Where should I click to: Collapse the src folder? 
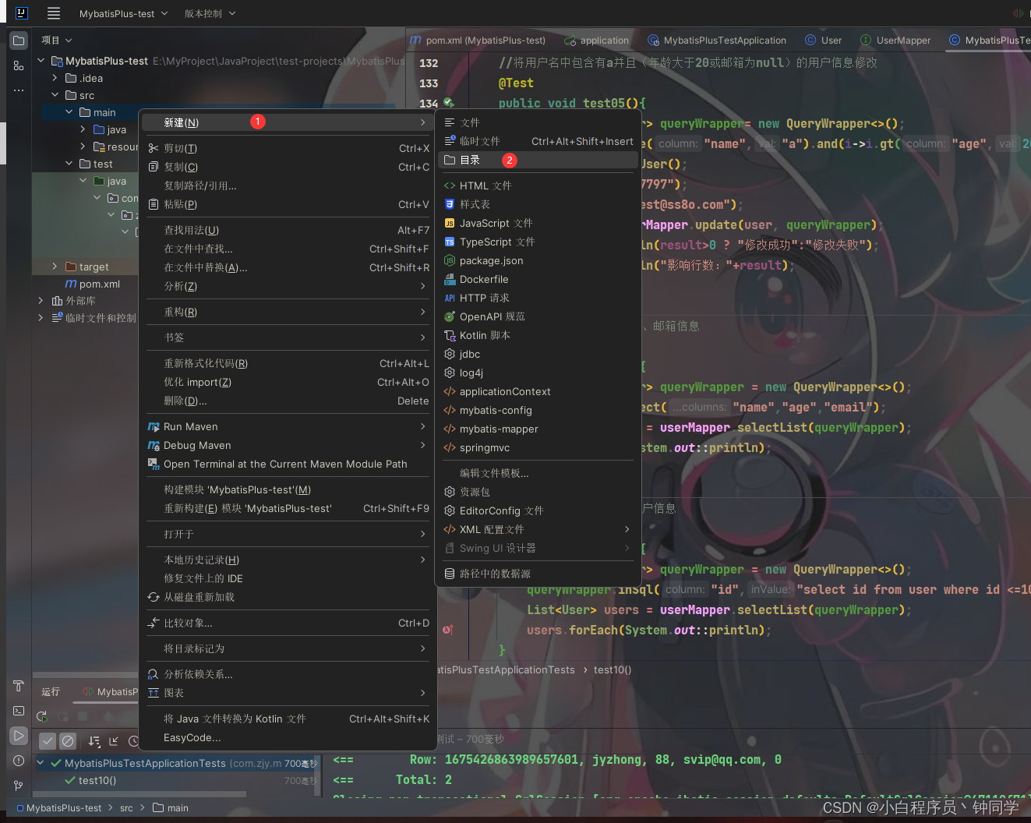point(55,95)
